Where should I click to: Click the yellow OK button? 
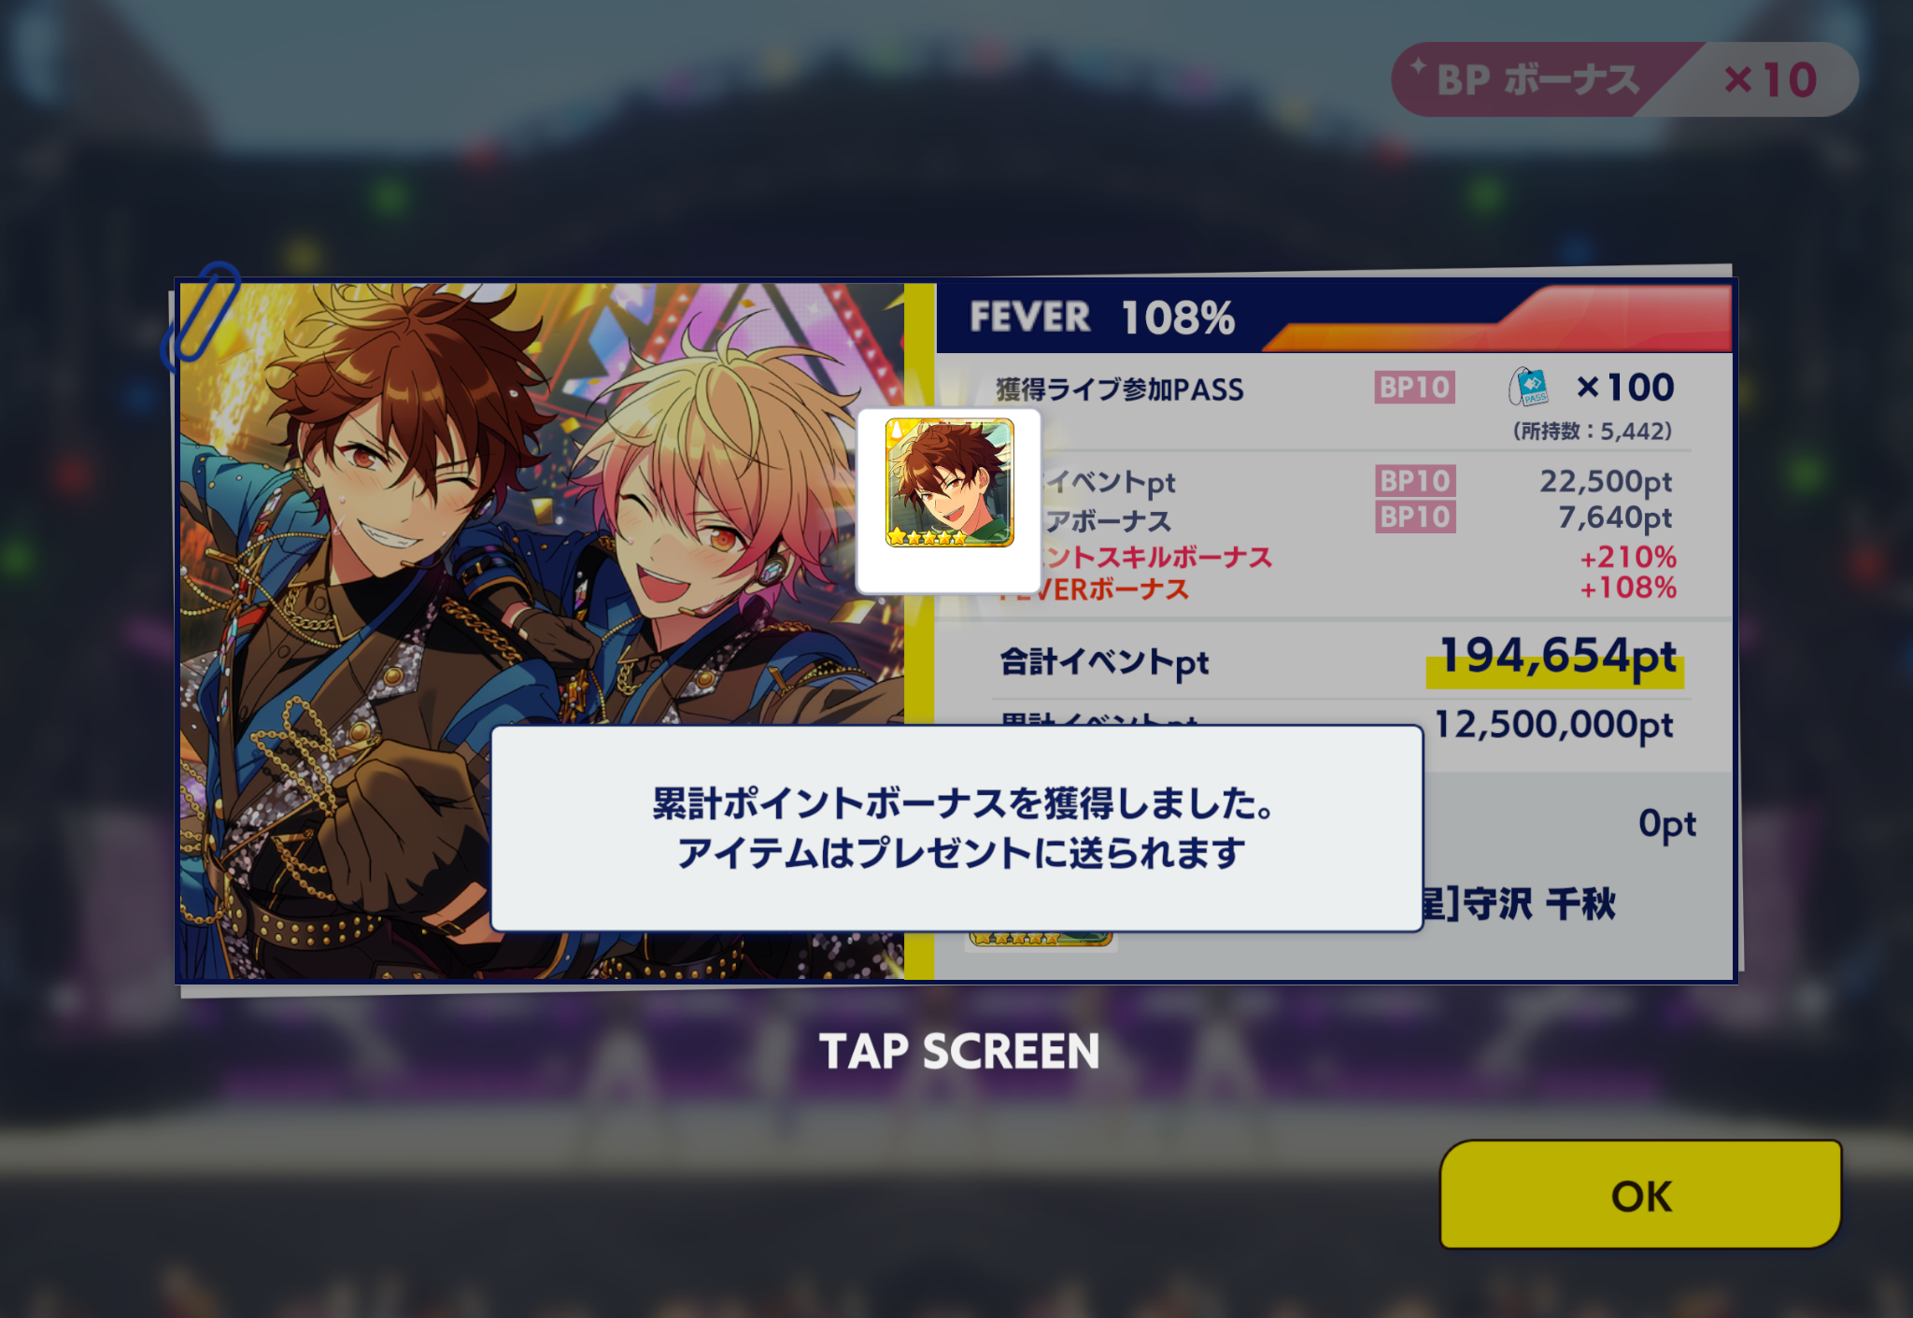coord(1640,1195)
